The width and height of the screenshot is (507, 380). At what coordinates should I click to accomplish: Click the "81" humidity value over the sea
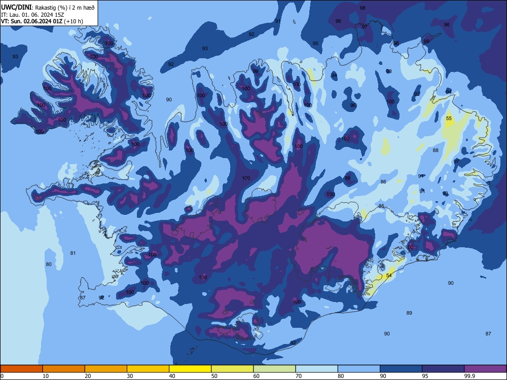click(x=73, y=253)
